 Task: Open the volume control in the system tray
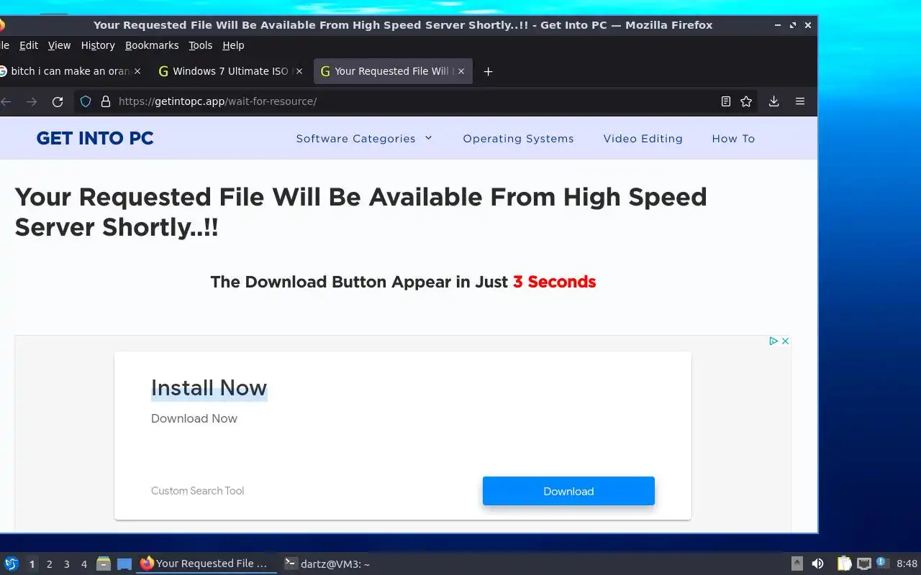817,563
